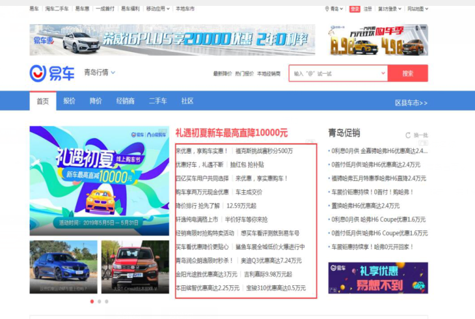The height and width of the screenshot is (319, 475).
Task: Open the 区县车市>> link
Action: point(411,103)
